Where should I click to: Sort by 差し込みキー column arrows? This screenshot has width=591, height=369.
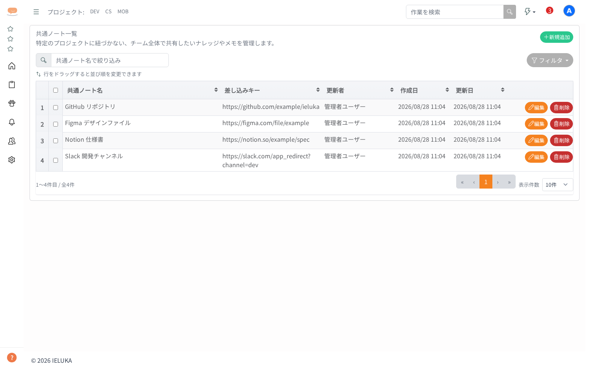318,90
